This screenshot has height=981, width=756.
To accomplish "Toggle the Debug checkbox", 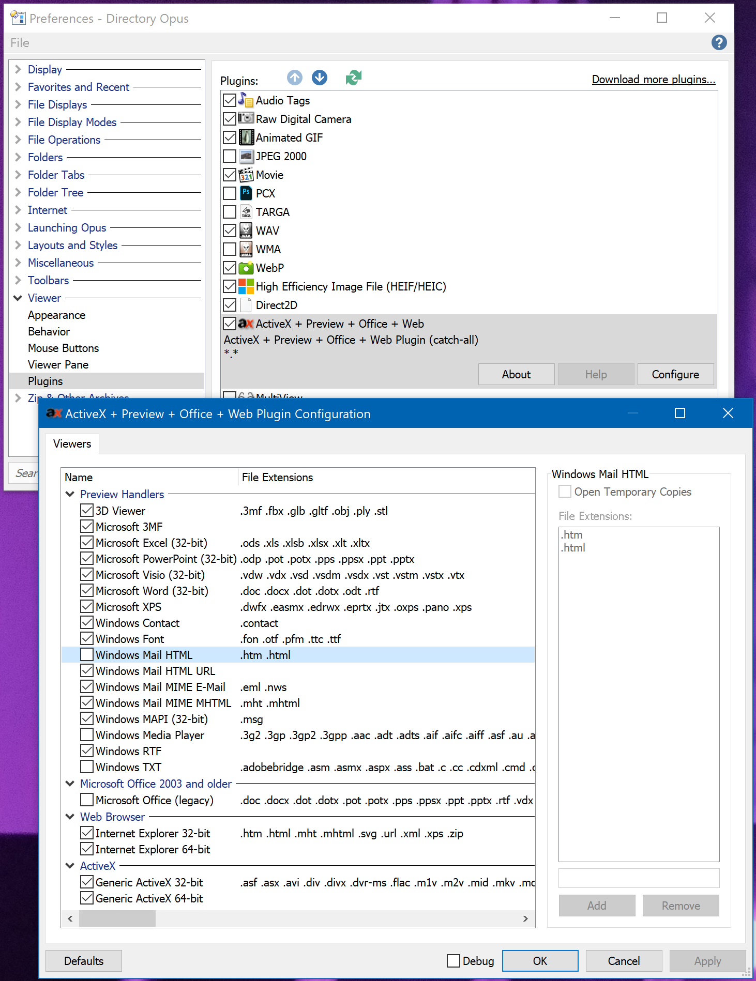I will click(453, 960).
